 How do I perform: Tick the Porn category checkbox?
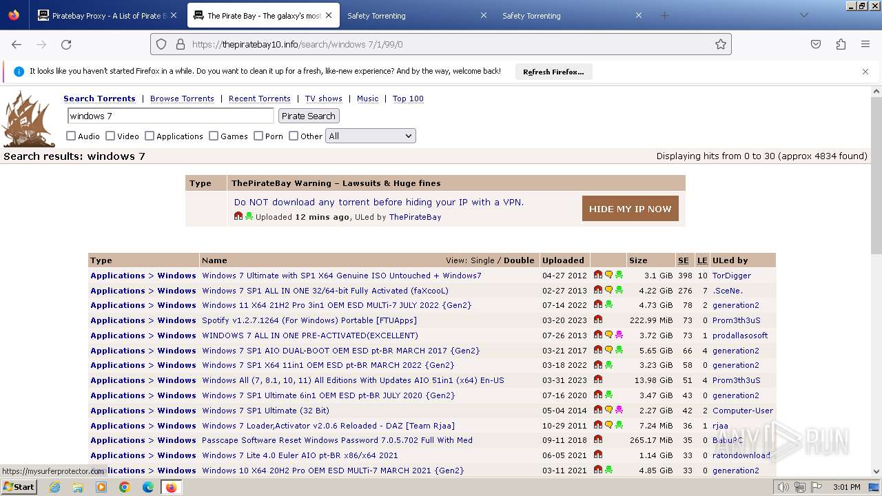tap(258, 136)
